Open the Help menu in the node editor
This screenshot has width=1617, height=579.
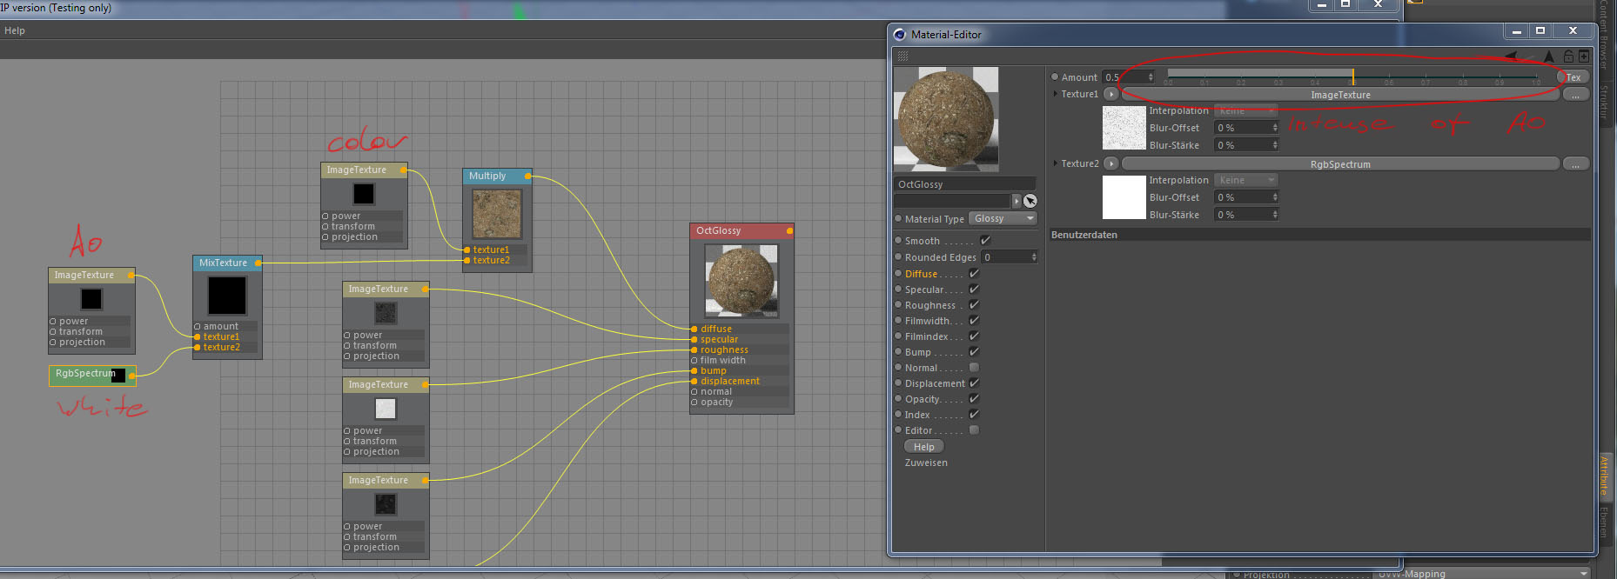coord(15,30)
